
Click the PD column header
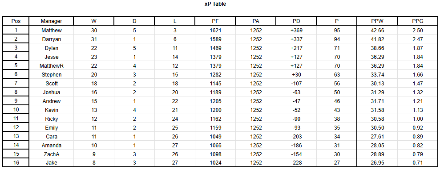[296, 21]
